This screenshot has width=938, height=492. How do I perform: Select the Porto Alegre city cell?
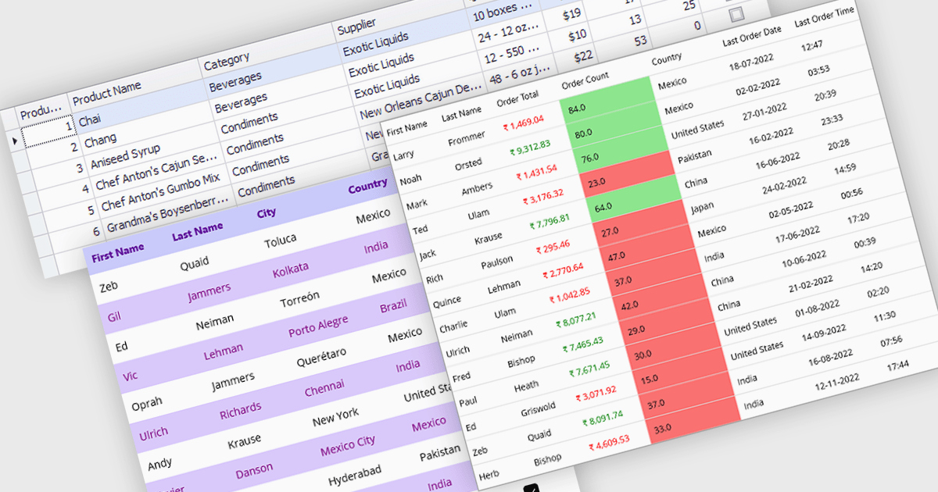(x=317, y=326)
